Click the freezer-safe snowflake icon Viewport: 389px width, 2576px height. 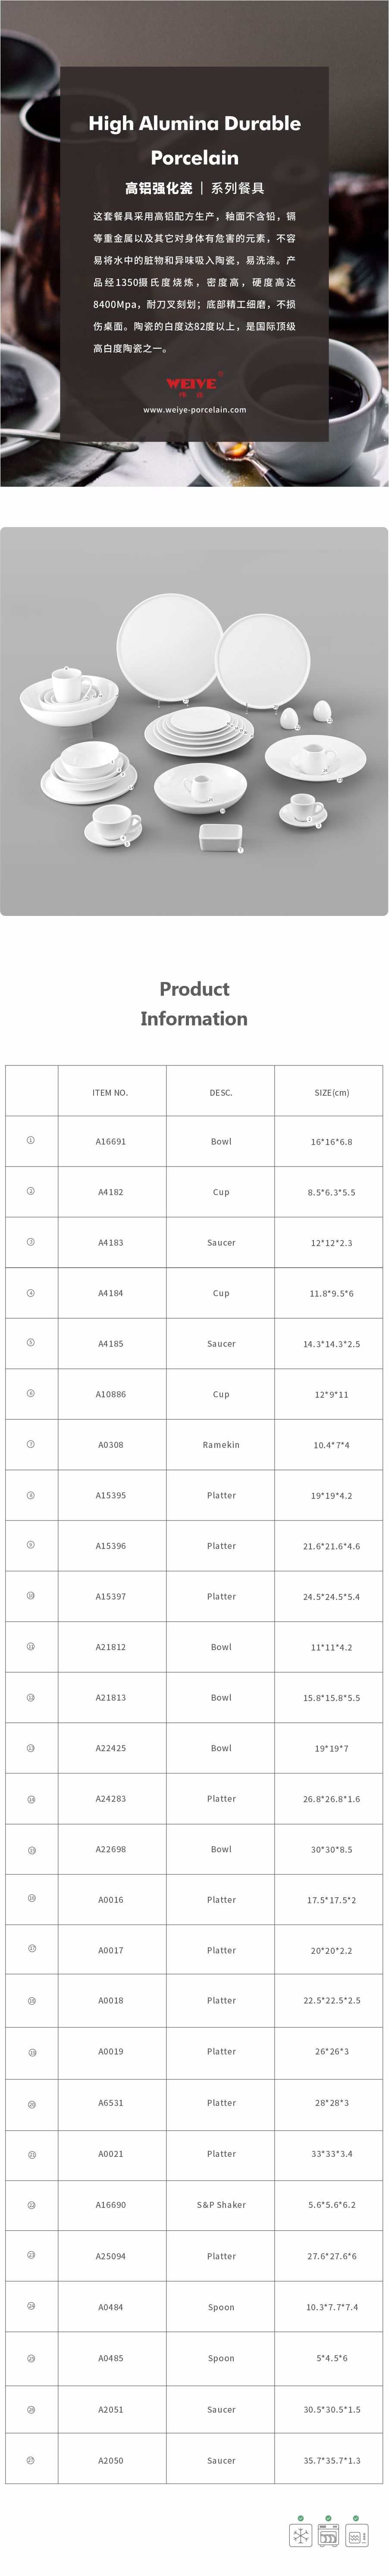[300, 2535]
